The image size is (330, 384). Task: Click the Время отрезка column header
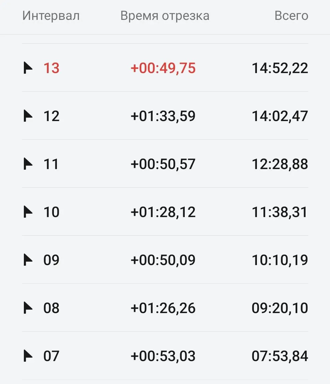pos(165,16)
